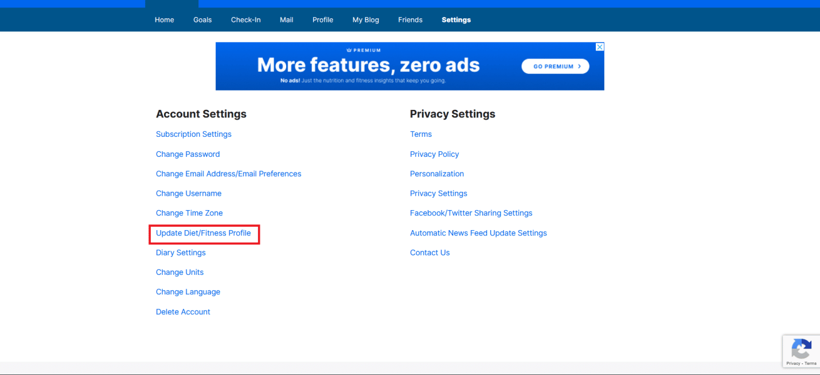Viewport: 820px width, 375px height.
Task: Go to the Goals tab
Action: coord(202,19)
